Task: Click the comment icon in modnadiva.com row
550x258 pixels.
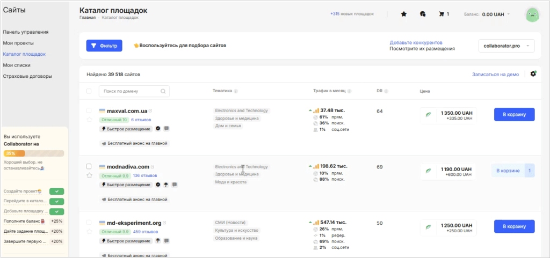Action: [175, 185]
